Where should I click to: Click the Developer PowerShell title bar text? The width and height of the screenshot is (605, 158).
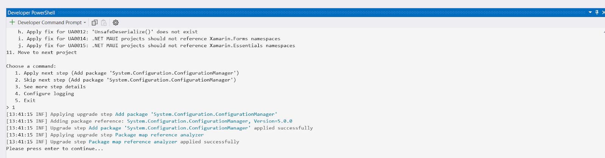pos(31,13)
